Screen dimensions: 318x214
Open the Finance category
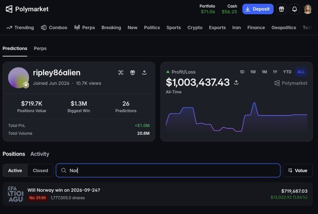(256, 28)
